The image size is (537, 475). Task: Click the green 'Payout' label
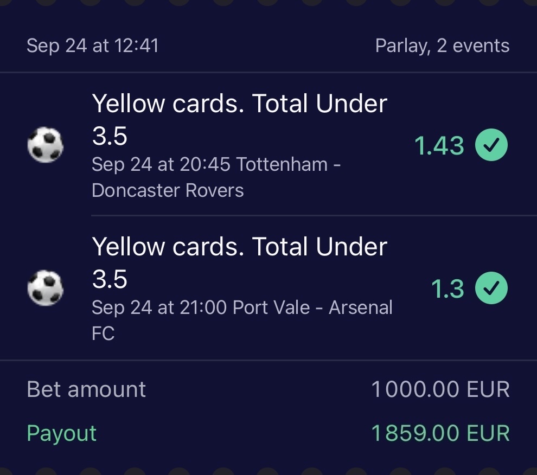pyautogui.click(x=62, y=433)
